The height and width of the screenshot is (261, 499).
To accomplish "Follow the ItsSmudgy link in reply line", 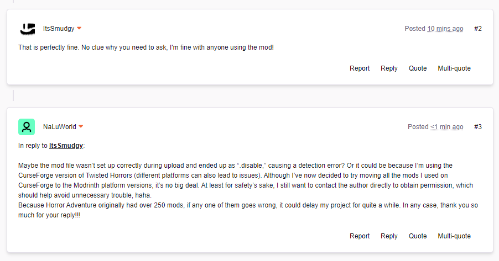I will tap(66, 146).
